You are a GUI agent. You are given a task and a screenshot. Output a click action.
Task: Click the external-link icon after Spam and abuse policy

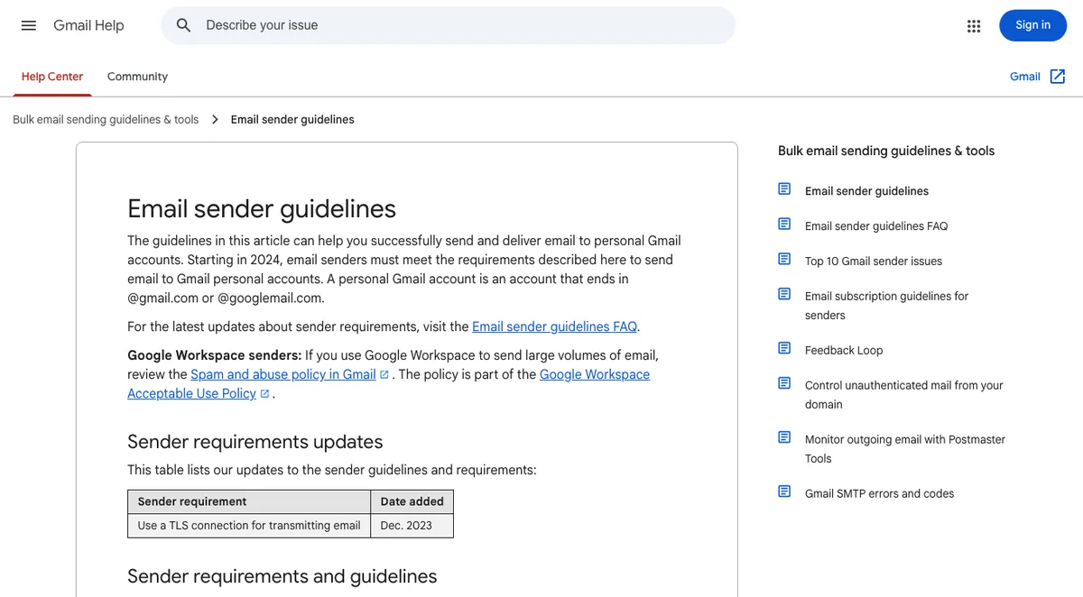click(384, 375)
